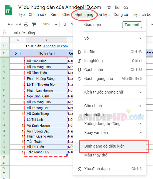153x179 pixels.
Task: Open the 90% zoom dropdown
Action: point(50,24)
